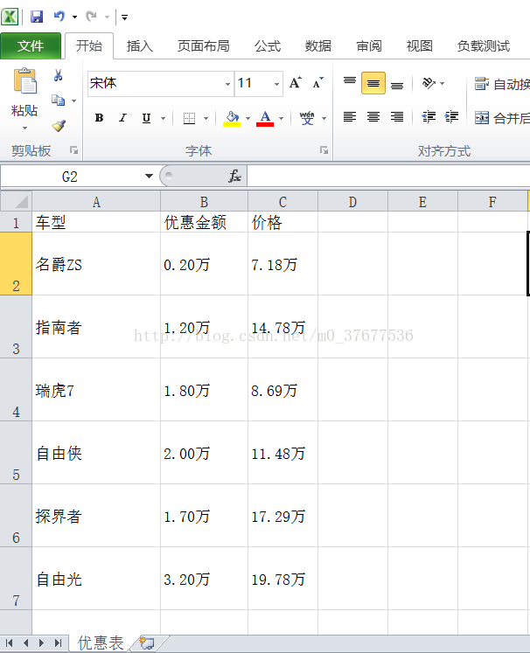Select the 优惠表 sheet tab

tap(101, 643)
